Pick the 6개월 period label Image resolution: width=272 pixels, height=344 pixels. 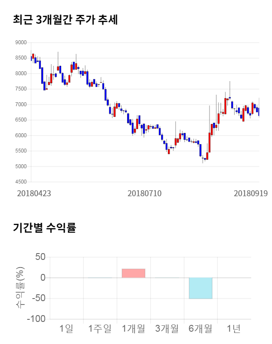point(201,328)
